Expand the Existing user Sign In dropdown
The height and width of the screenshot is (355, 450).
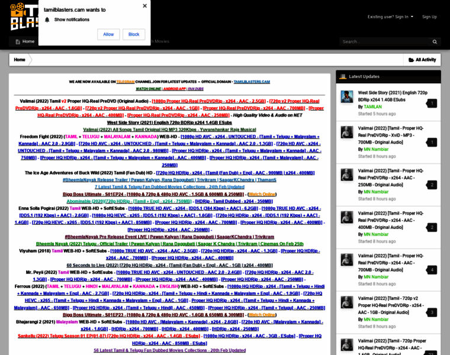click(x=390, y=17)
